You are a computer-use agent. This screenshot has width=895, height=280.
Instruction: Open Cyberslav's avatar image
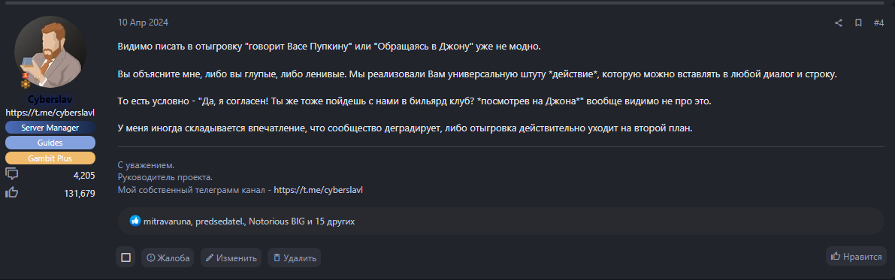[x=50, y=51]
